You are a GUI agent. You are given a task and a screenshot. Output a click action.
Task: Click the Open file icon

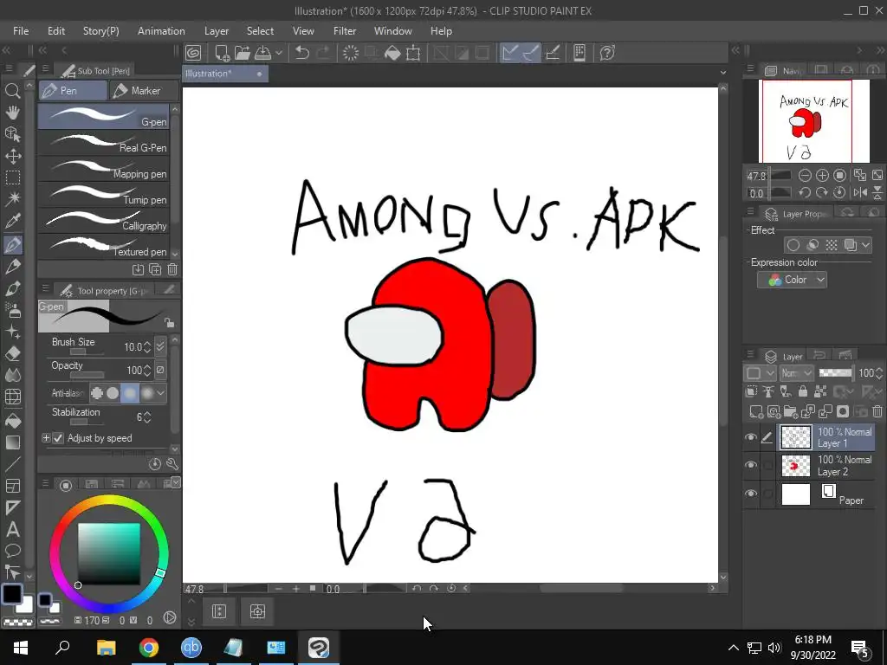(243, 53)
